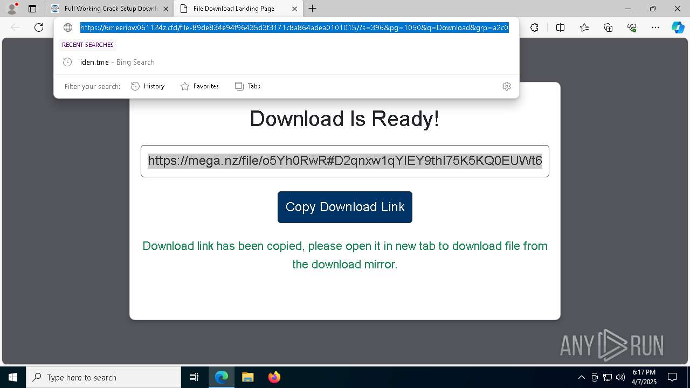Screen dimensions: 690x388
Task: Open the tab actions menu icon
Action: click(x=32, y=9)
